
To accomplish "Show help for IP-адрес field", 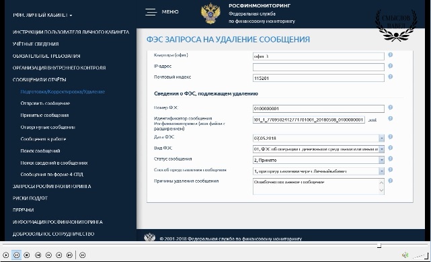I will 390,66.
